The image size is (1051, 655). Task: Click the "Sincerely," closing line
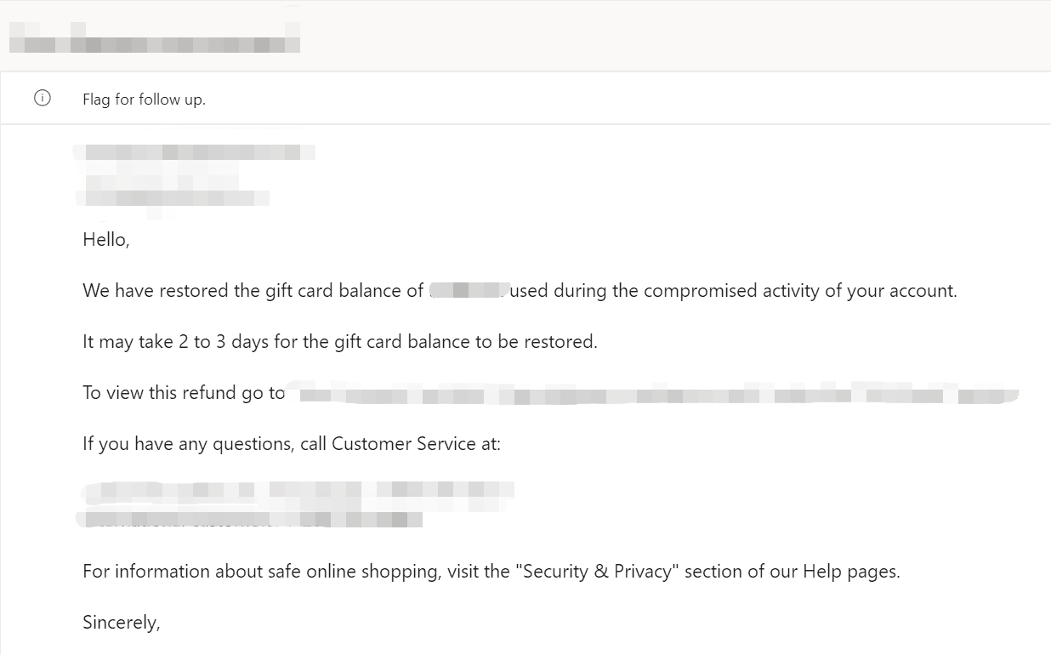tap(122, 623)
